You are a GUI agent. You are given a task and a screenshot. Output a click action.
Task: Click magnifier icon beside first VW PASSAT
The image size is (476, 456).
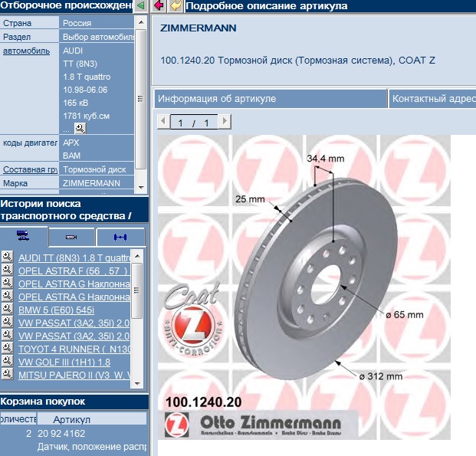click(x=8, y=322)
